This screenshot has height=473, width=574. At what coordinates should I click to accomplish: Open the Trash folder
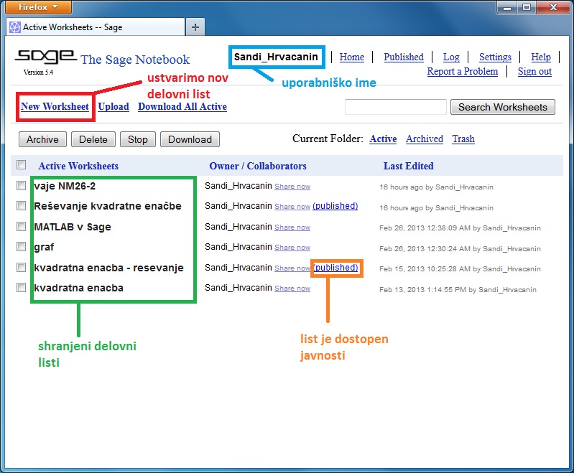[x=463, y=139]
